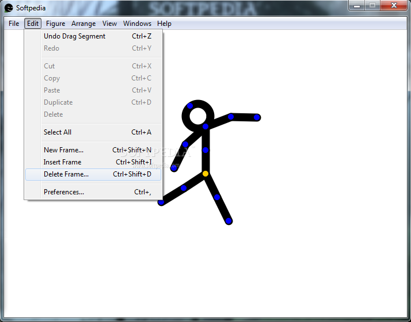The height and width of the screenshot is (322, 411).
Task: Open the Figure menu
Action: [55, 24]
